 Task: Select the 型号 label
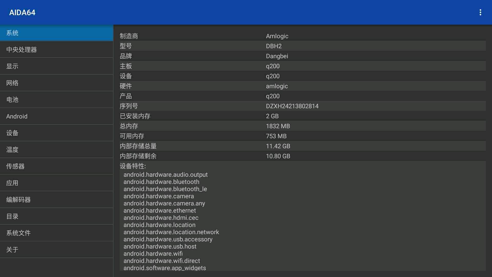click(x=126, y=46)
